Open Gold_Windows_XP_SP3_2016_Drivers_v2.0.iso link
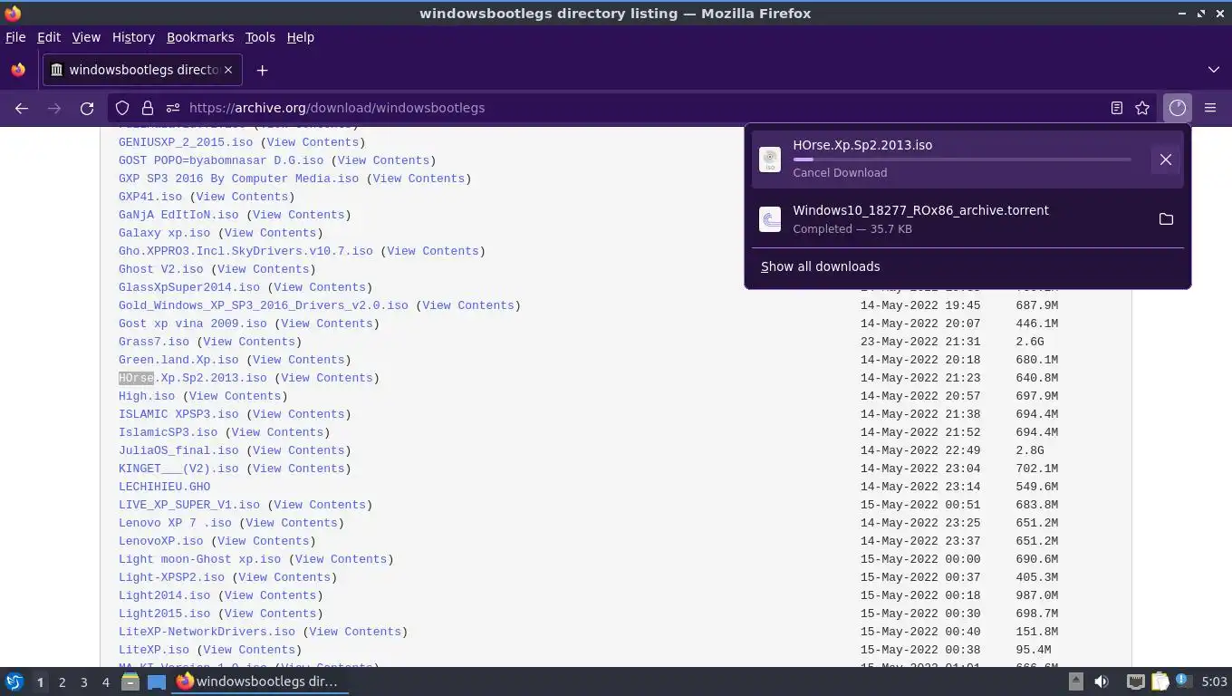The image size is (1232, 696). 264,305
